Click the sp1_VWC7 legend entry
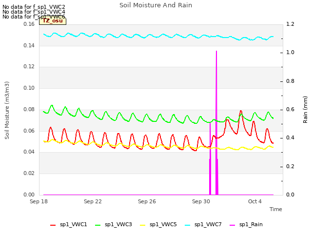The image size is (312, 234). [x=203, y=225]
